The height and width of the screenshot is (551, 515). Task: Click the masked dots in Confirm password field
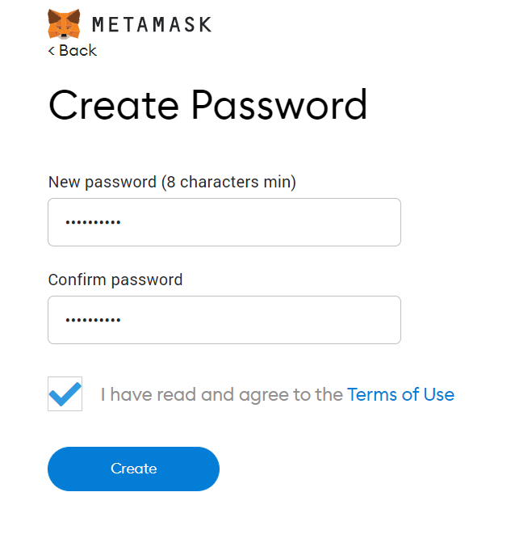93,320
